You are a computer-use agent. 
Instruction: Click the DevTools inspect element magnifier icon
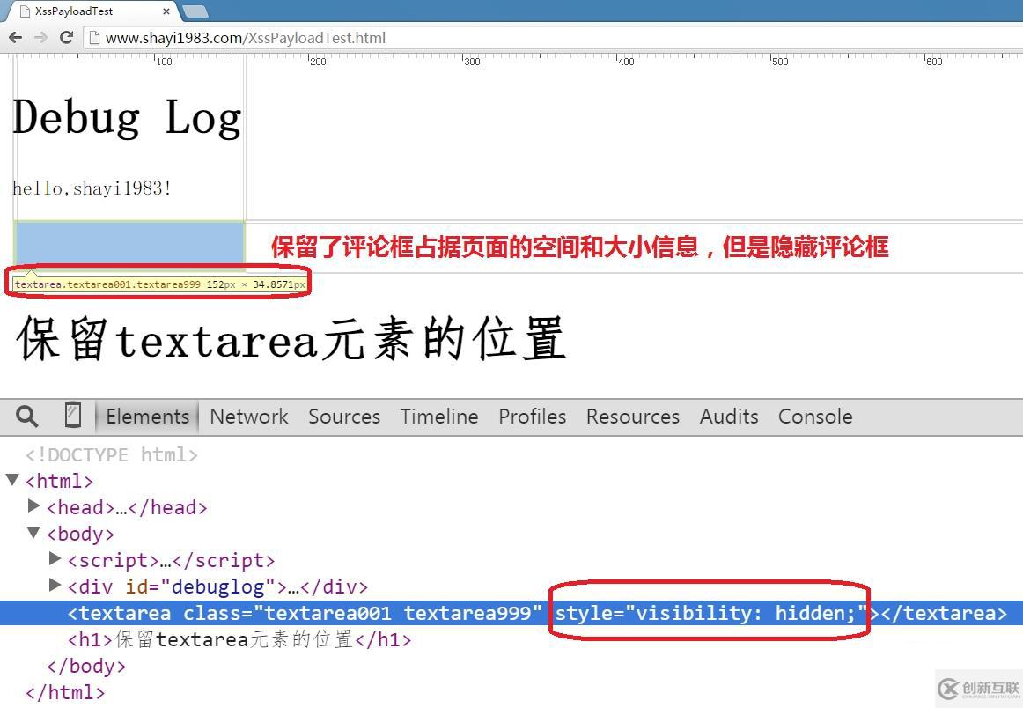coord(26,416)
